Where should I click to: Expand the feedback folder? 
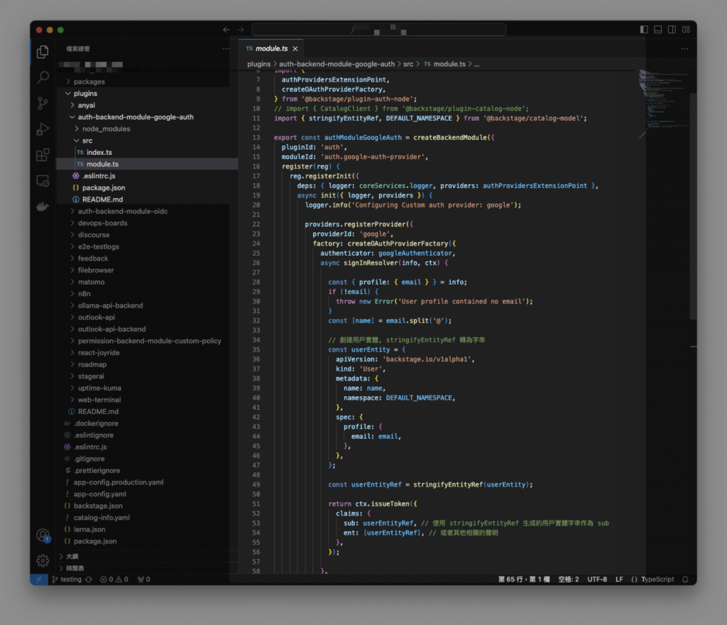(x=148, y=259)
